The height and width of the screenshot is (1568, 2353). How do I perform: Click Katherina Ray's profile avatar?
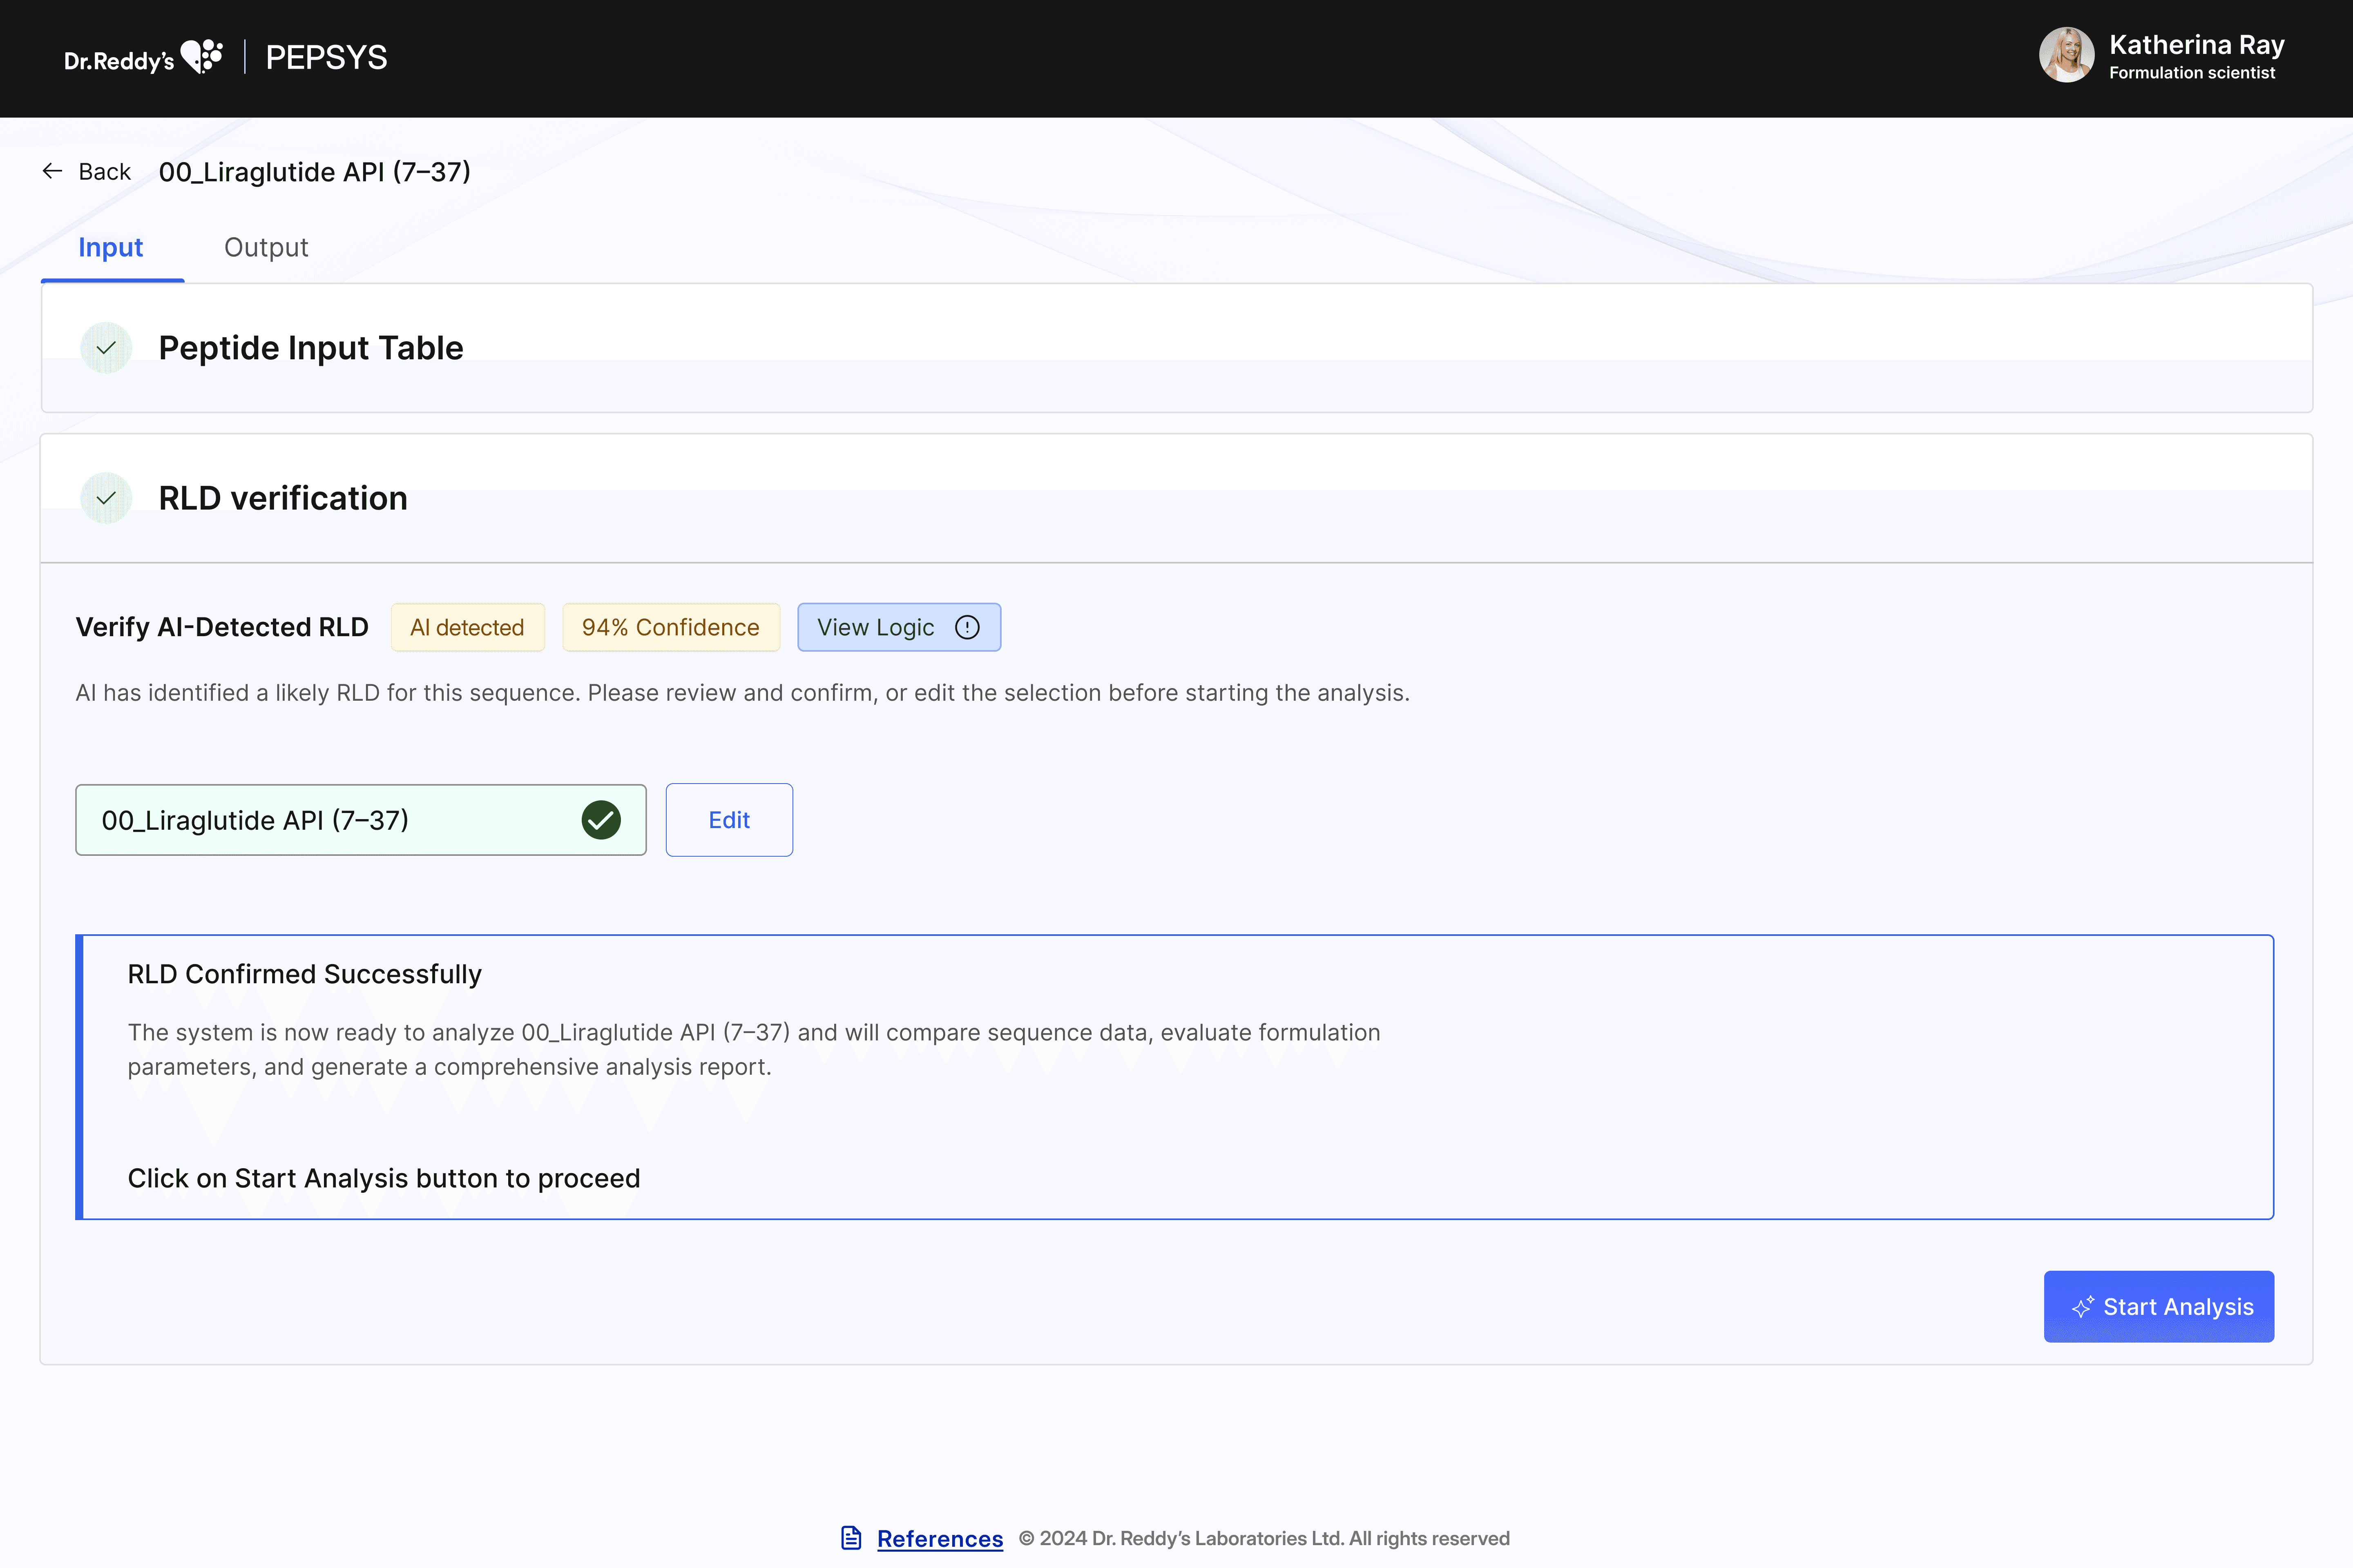pyautogui.click(x=2066, y=56)
